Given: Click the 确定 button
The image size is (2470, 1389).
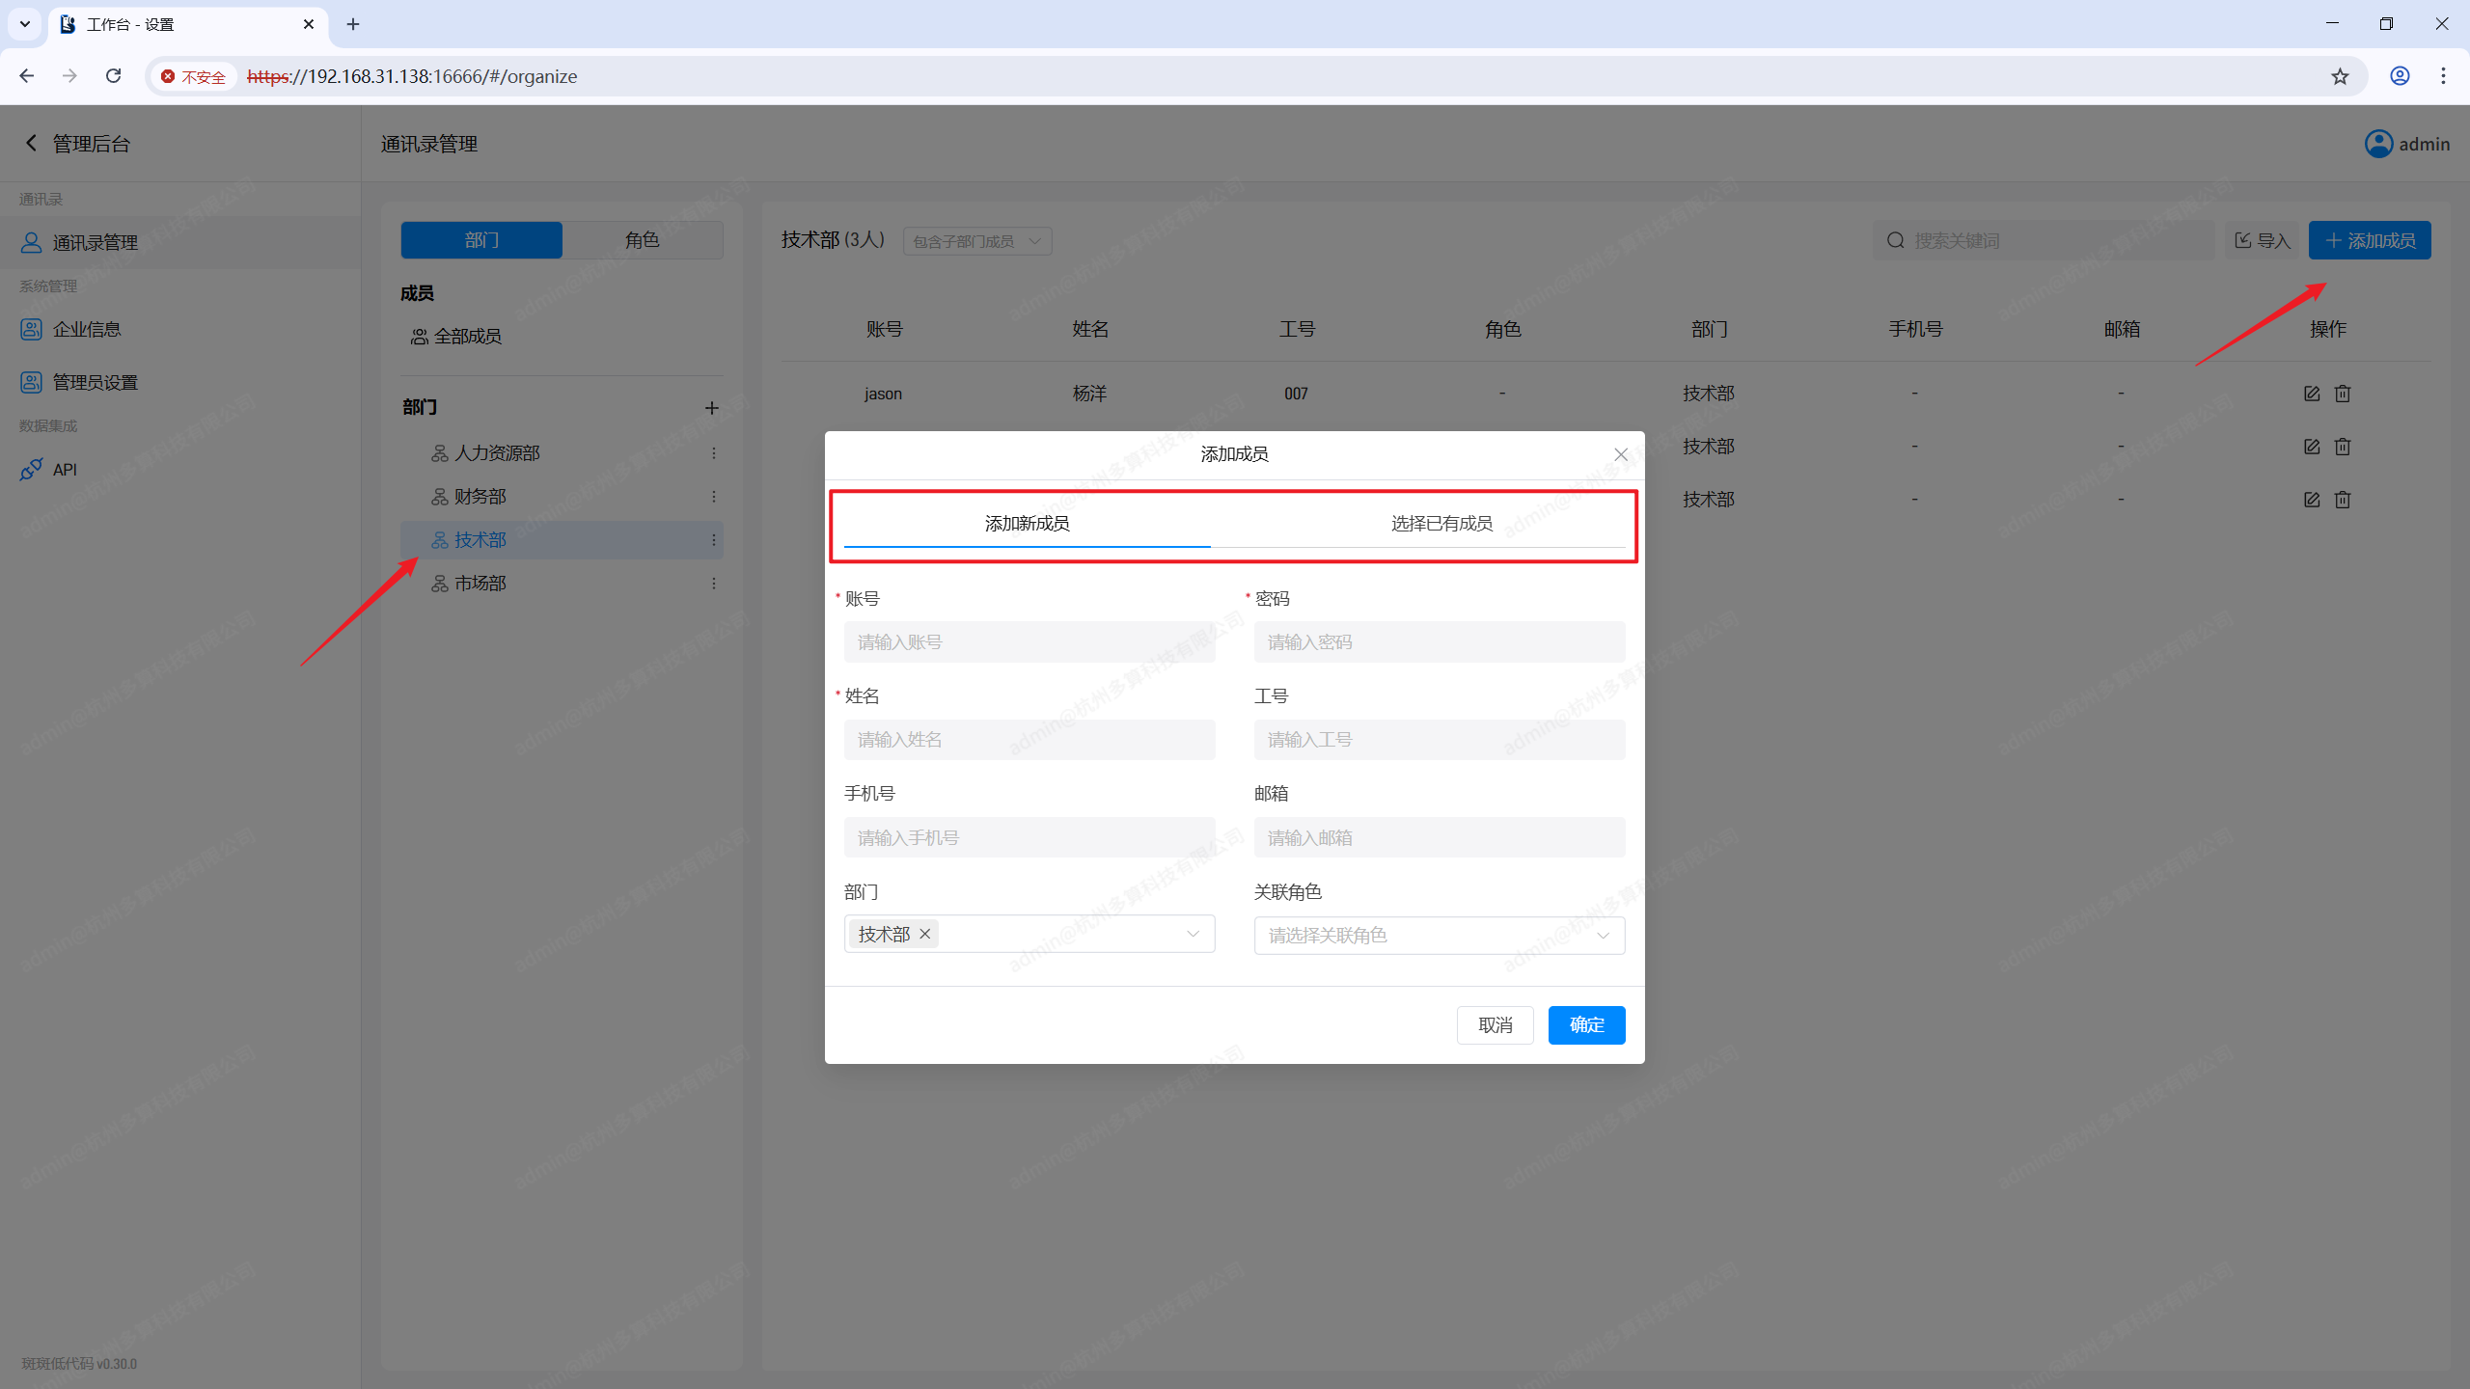Looking at the screenshot, I should 1586,1024.
